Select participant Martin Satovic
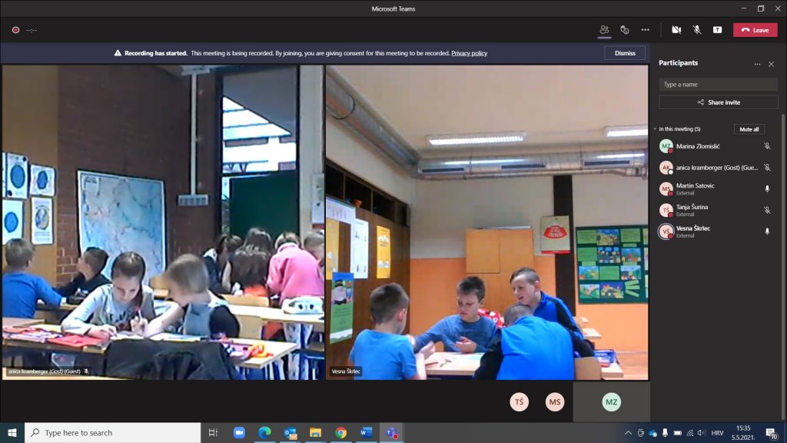 tap(715, 189)
